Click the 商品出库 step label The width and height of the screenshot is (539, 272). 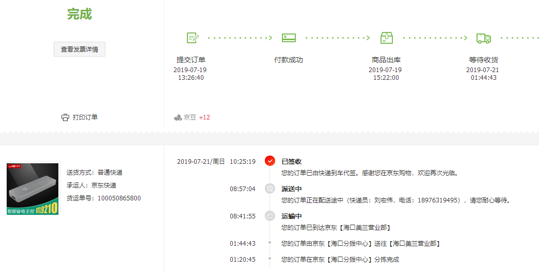386,60
